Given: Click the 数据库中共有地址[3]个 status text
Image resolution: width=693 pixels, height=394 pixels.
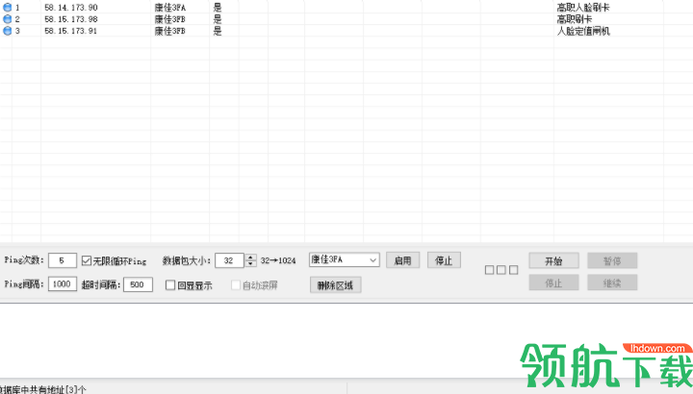Looking at the screenshot, I should (x=43, y=389).
